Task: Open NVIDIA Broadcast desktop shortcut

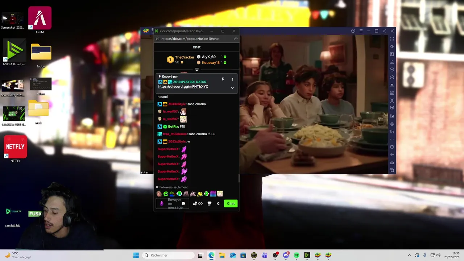Action: click(14, 53)
